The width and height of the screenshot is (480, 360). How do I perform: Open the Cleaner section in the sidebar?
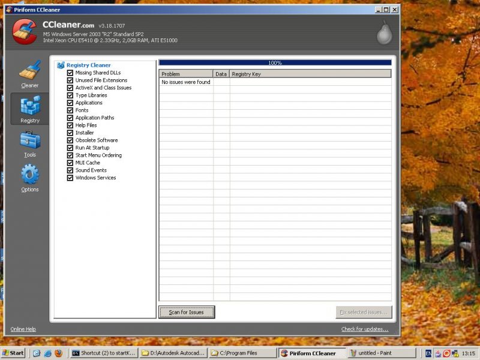29,74
